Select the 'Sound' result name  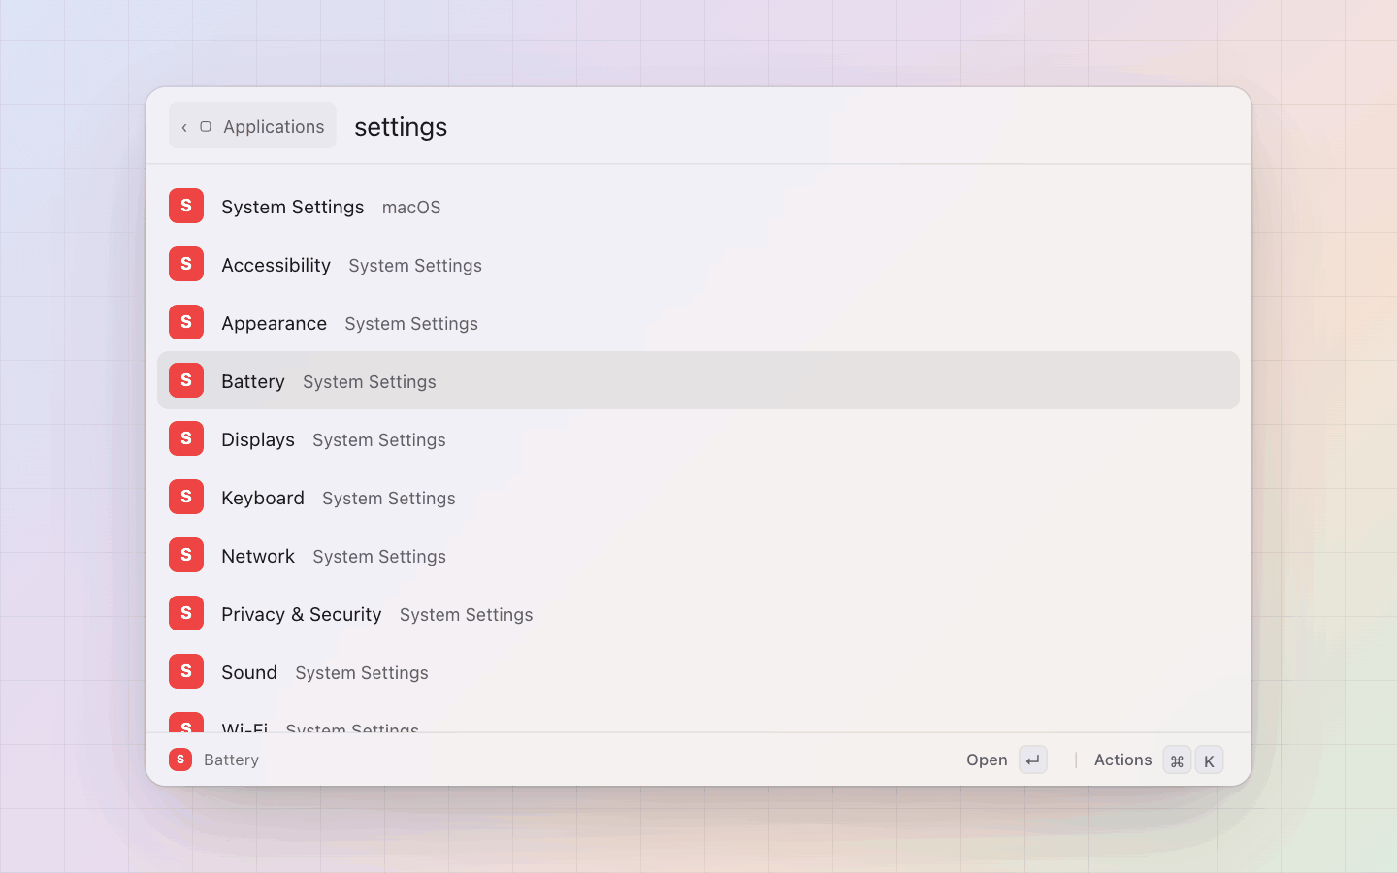pyautogui.click(x=249, y=672)
